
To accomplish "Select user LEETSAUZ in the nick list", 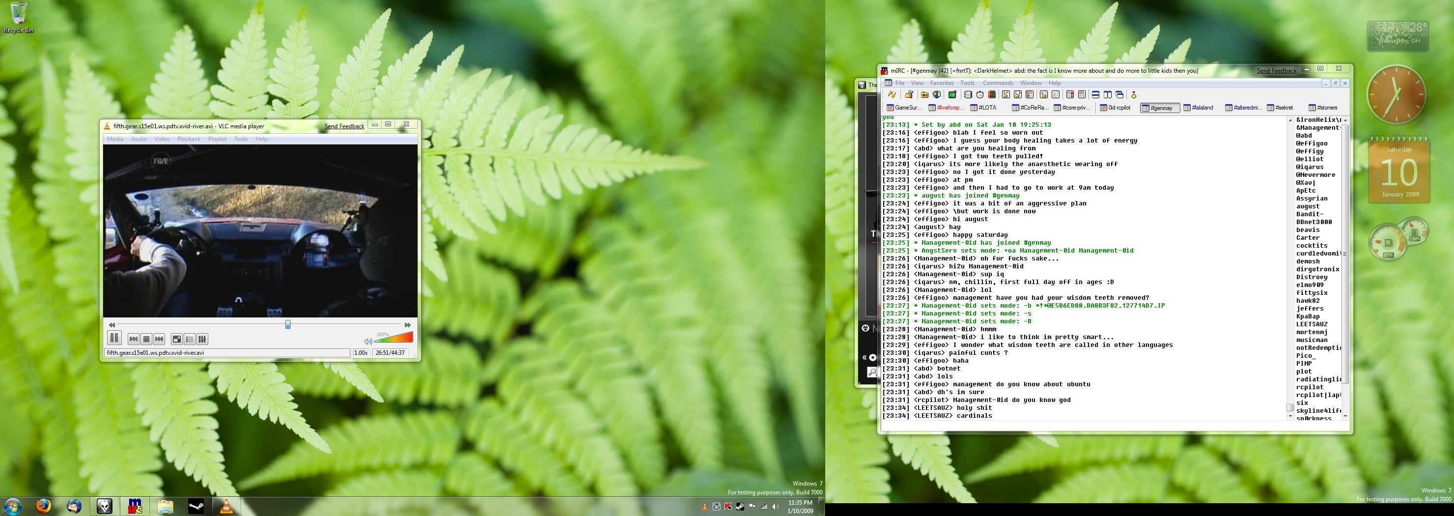I will [1311, 324].
